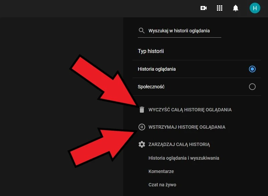Open the YouTube apps grid
268x196 pixels.
click(x=220, y=8)
